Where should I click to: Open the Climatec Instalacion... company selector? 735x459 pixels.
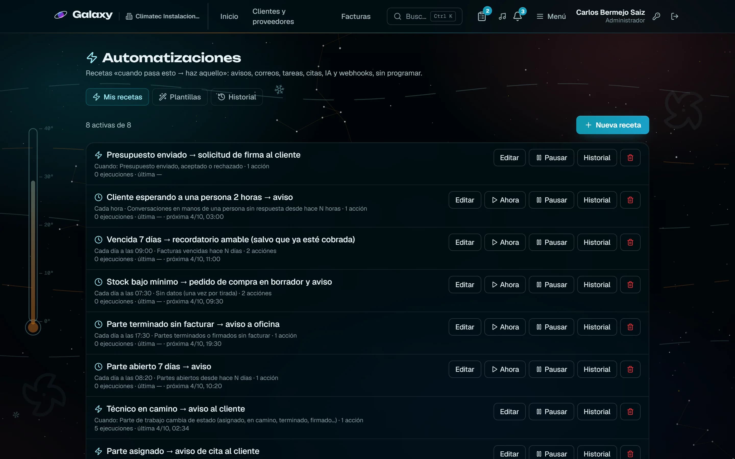point(163,16)
